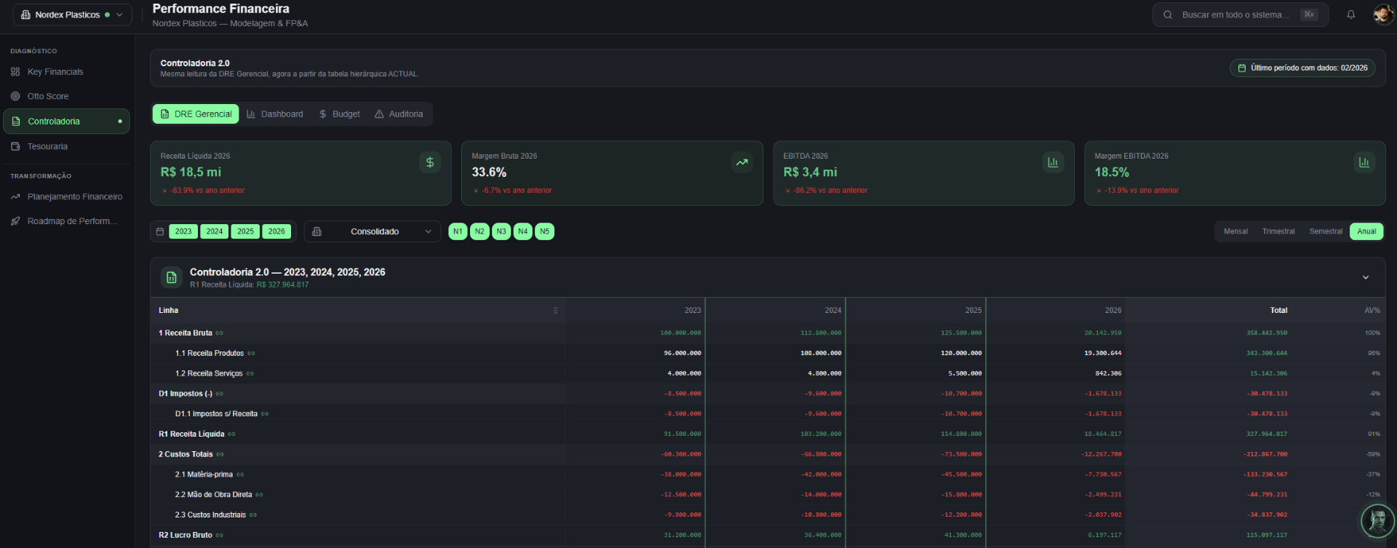Click the trend icon on Margem Bruta card
Image resolution: width=1397 pixels, height=548 pixels.
point(741,162)
